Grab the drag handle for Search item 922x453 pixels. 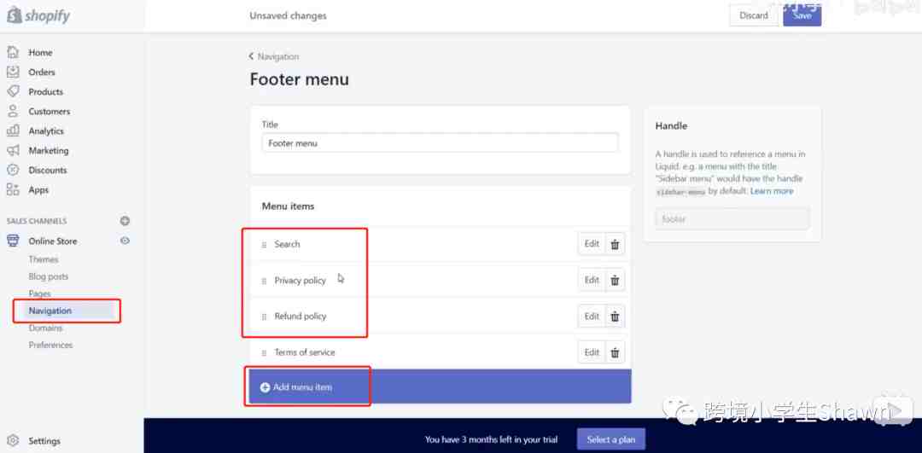[264, 245]
